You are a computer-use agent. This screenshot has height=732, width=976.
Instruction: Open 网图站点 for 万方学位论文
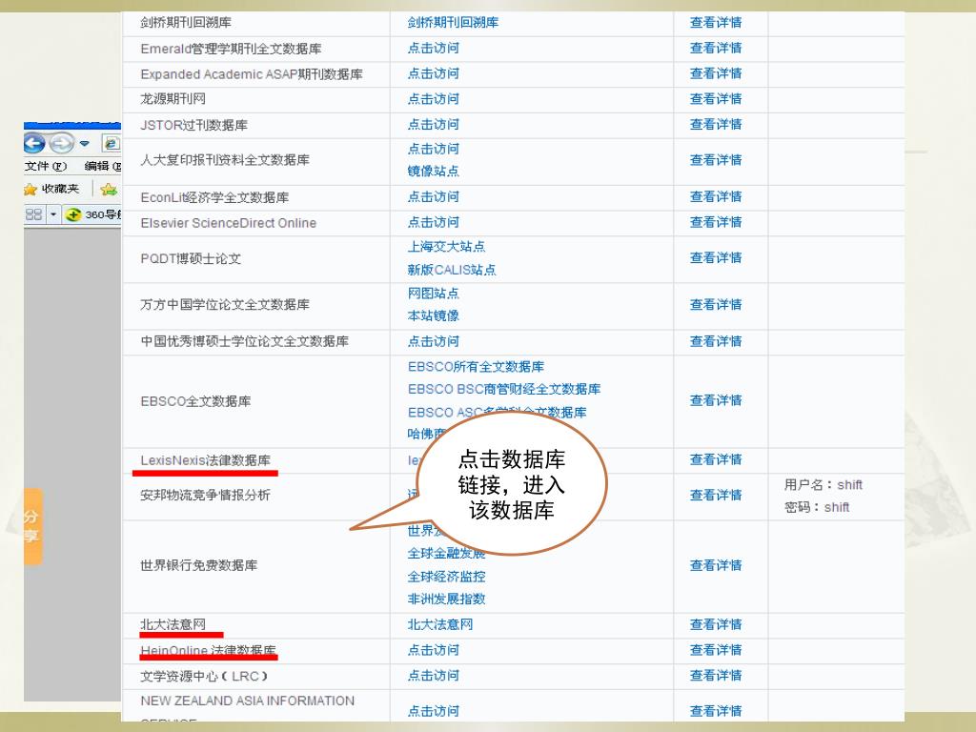434,294
